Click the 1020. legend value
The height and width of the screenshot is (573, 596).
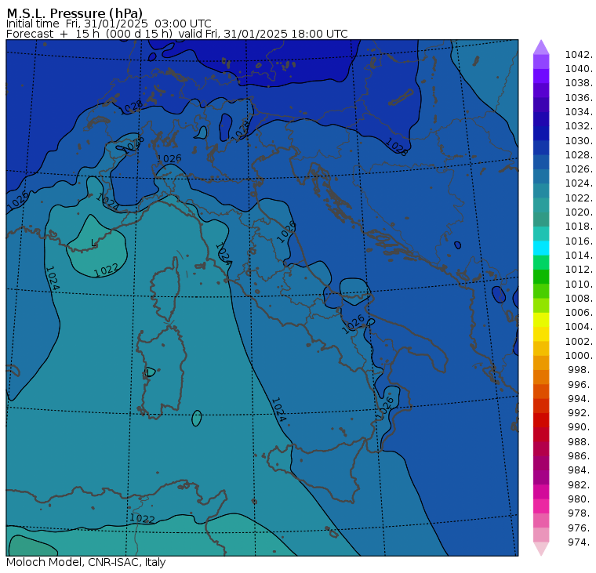point(579,212)
